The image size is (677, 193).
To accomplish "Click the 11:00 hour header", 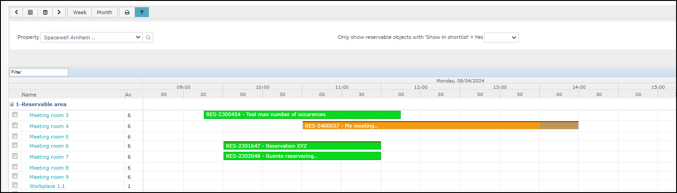I will tap(341, 87).
